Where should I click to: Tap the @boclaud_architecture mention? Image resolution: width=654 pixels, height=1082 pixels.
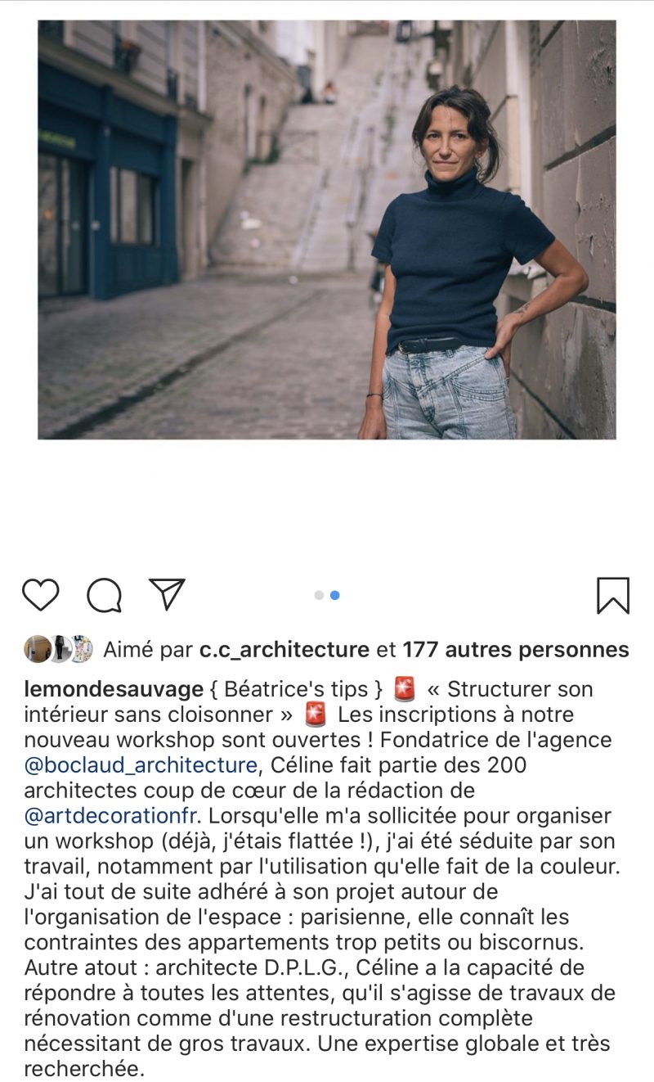(x=141, y=765)
